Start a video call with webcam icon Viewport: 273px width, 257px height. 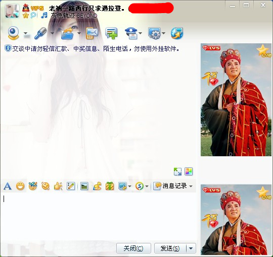pyautogui.click(x=14, y=33)
